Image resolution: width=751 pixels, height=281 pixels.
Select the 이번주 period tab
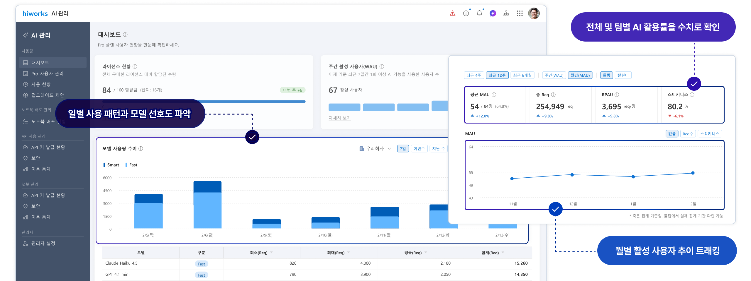(419, 148)
